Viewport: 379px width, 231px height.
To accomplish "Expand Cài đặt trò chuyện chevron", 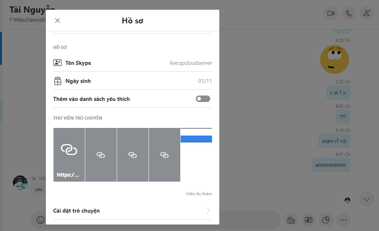I will coord(208,210).
